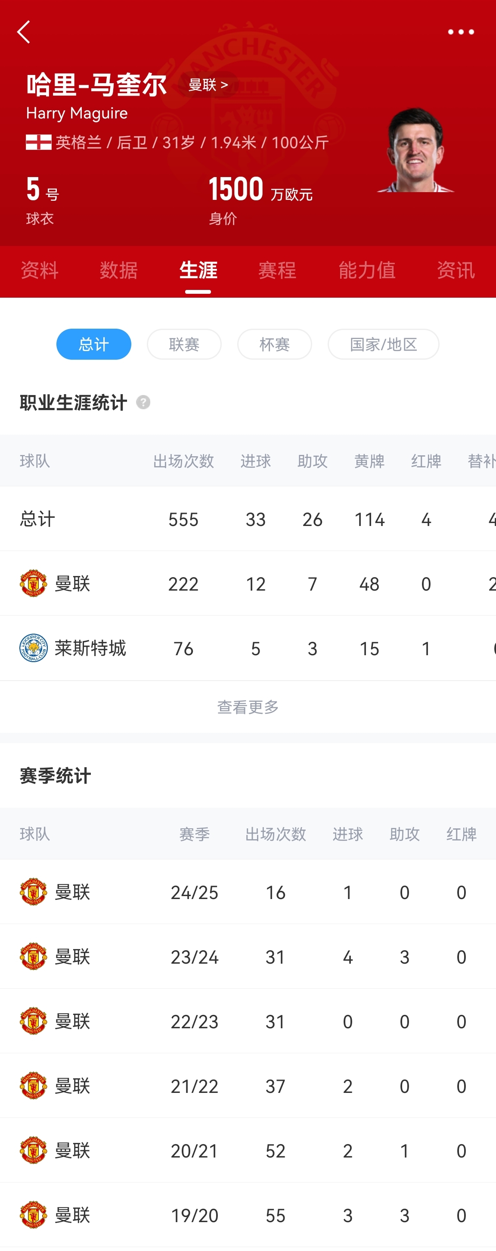Tap the Leicester City club crest

[x=33, y=648]
